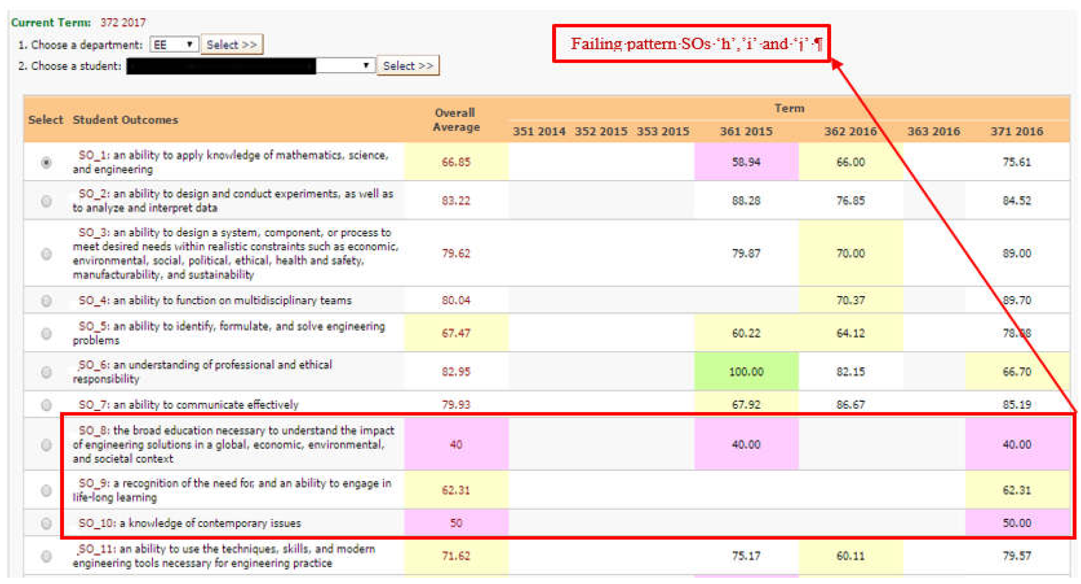Select the radio button for SO_4
This screenshot has width=1081, height=584.
[46, 300]
